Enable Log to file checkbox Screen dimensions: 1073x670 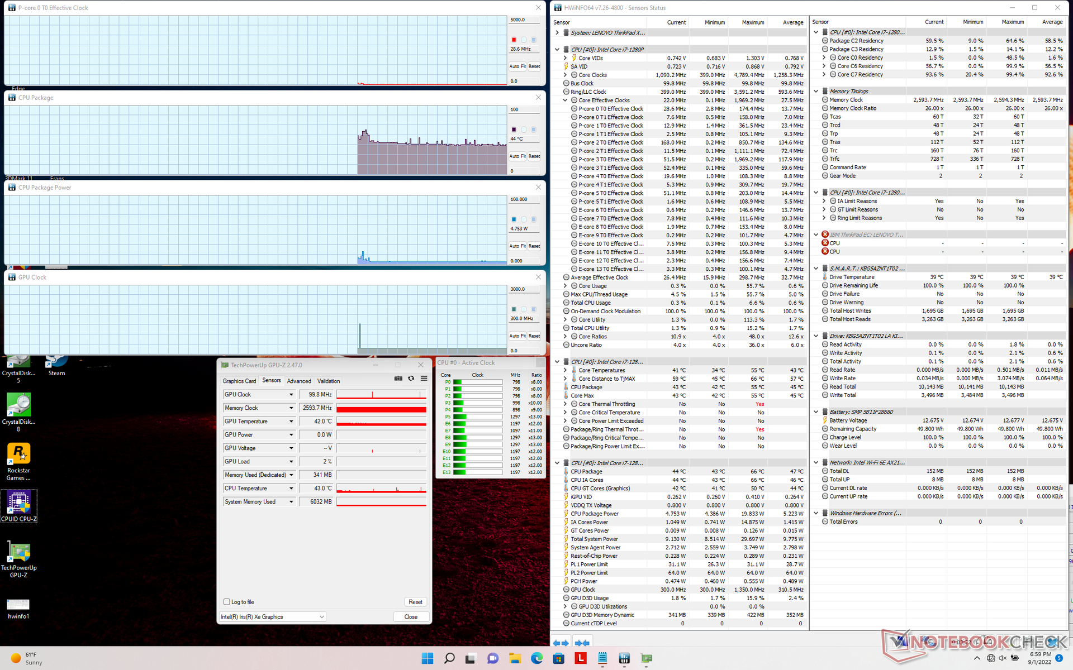point(227,602)
